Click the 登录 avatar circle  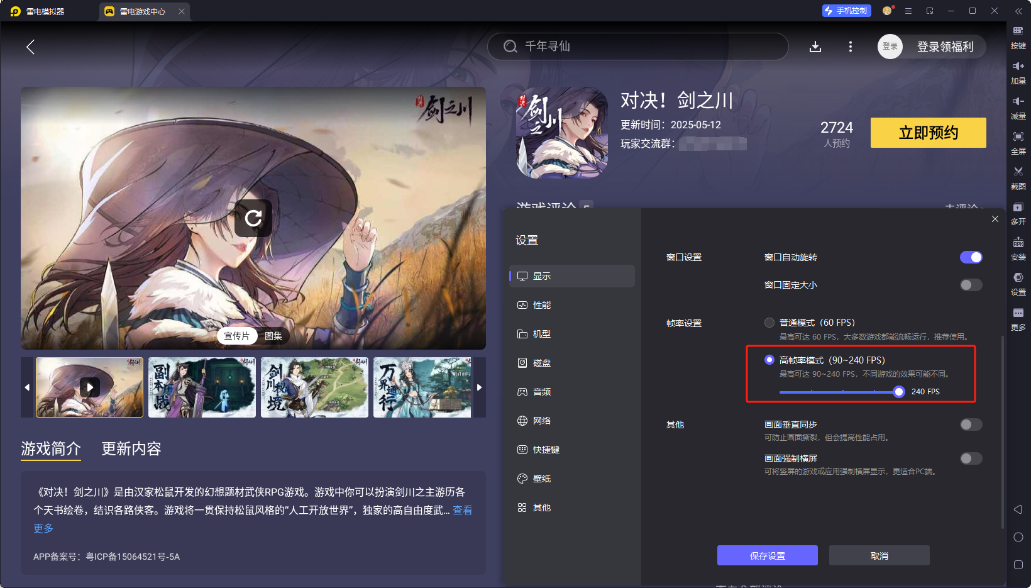pyautogui.click(x=890, y=47)
